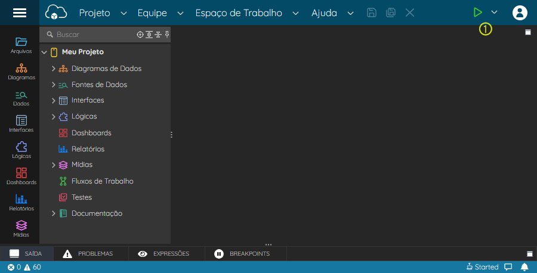Open the user account avatar

click(520, 13)
